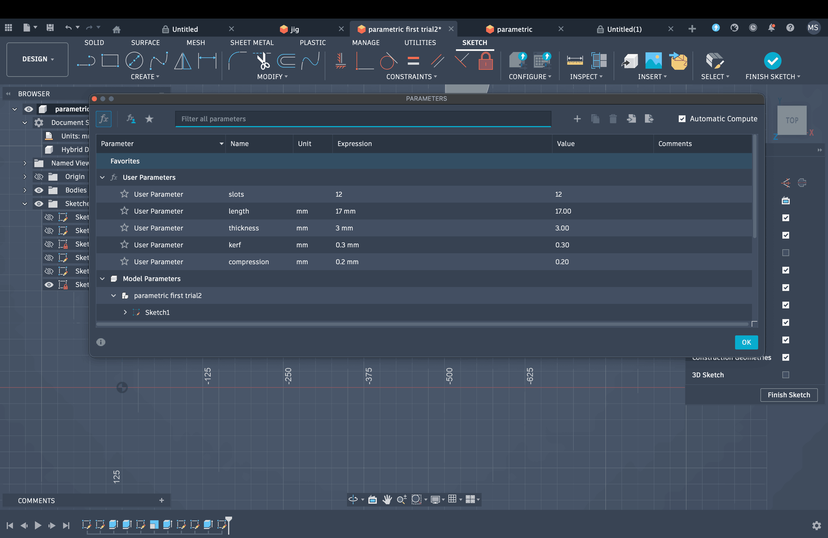Open the jig document tab
The width and height of the screenshot is (828, 538).
294,29
